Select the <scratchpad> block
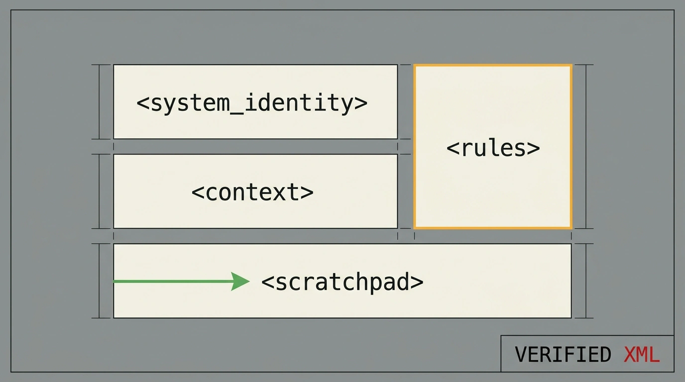The width and height of the screenshot is (685, 382). pos(342,281)
